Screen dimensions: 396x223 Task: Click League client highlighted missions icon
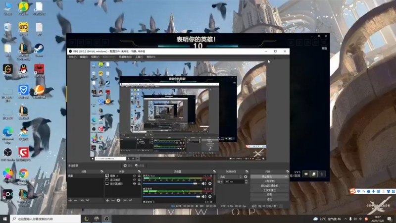point(314,174)
